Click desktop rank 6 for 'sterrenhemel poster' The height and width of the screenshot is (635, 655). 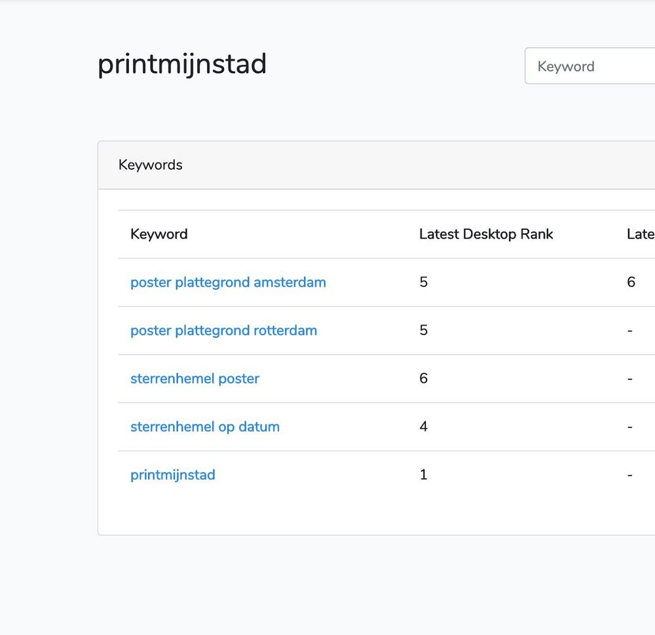coord(423,379)
